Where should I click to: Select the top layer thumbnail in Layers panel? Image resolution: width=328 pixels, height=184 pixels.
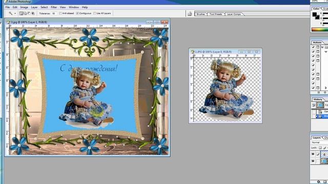tap(324, 154)
